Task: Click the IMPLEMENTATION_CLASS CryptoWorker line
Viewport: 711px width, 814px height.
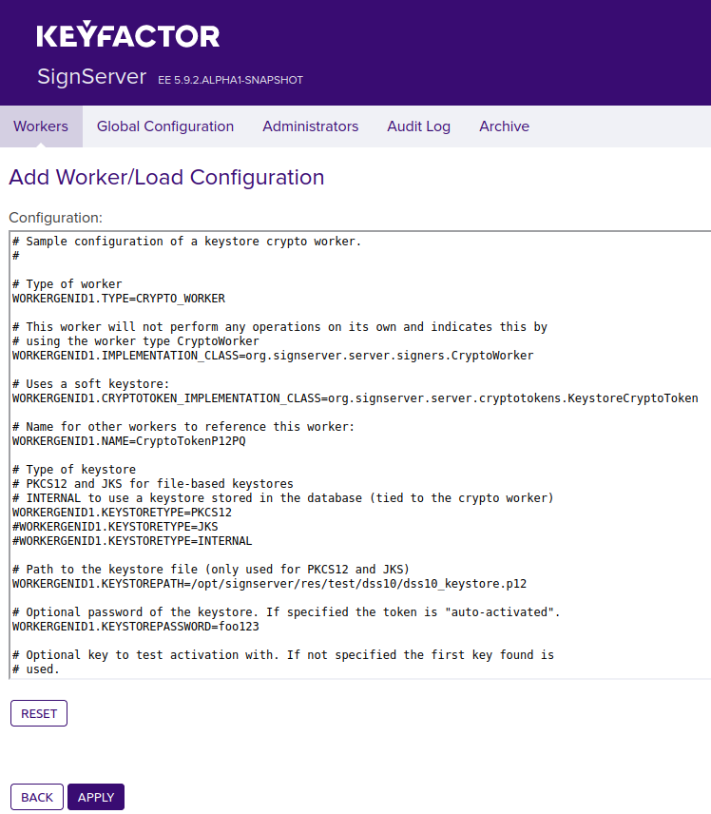Action: point(273,356)
